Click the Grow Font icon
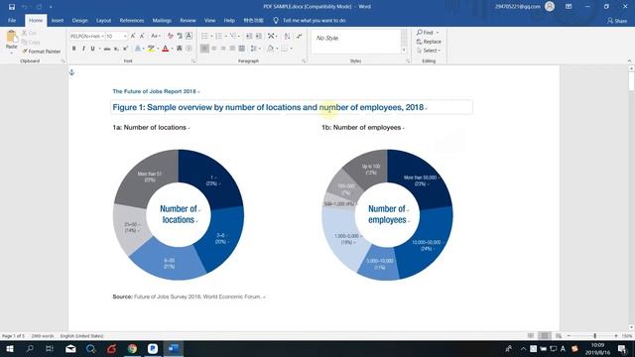 133,36
